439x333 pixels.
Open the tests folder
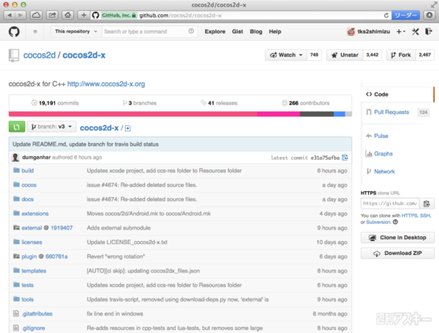click(28, 285)
